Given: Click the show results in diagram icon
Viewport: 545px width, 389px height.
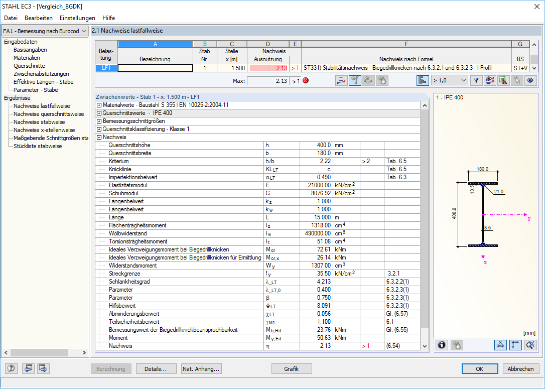Looking at the screenshot, I should coord(341,81).
